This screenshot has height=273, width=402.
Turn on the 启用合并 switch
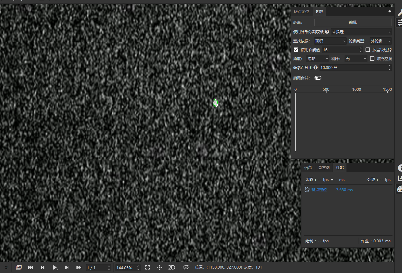click(318, 78)
